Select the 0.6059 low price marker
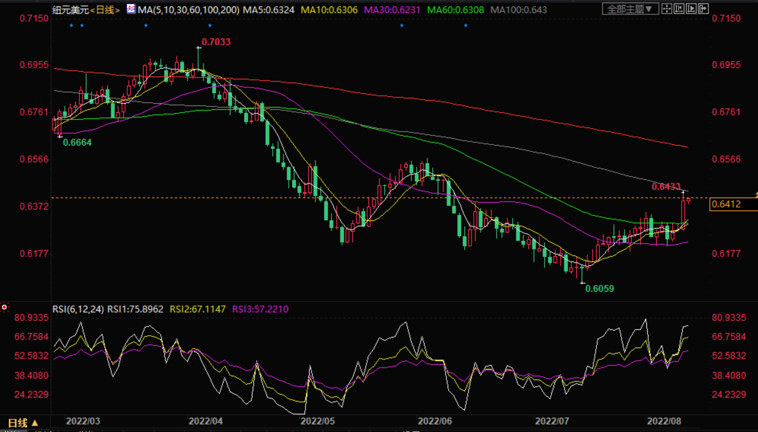 pyautogui.click(x=599, y=289)
